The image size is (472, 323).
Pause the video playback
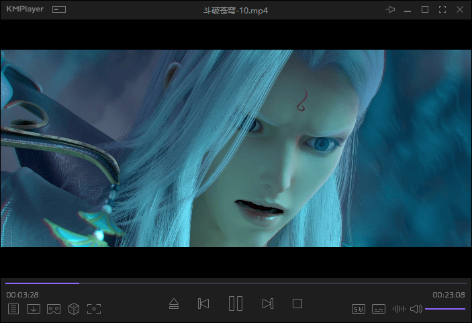[x=235, y=304]
